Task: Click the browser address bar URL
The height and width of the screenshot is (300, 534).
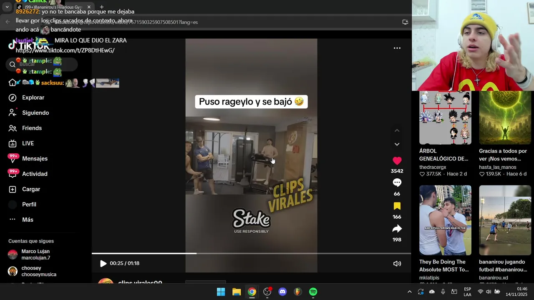Action: point(126,22)
